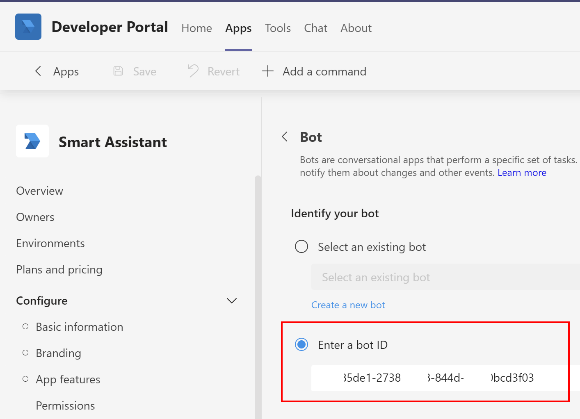This screenshot has width=580, height=419.
Task: Click the Revert arrow icon
Action: pyautogui.click(x=193, y=71)
